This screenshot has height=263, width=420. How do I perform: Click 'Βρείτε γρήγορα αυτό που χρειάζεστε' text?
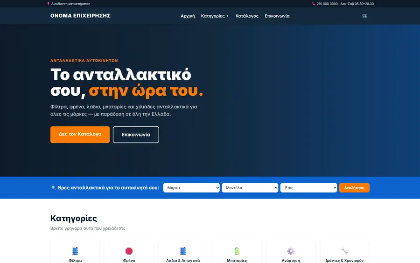click(88, 228)
